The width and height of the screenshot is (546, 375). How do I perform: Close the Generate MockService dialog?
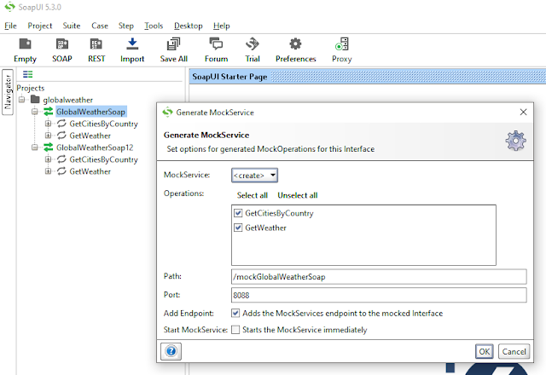[x=523, y=112]
